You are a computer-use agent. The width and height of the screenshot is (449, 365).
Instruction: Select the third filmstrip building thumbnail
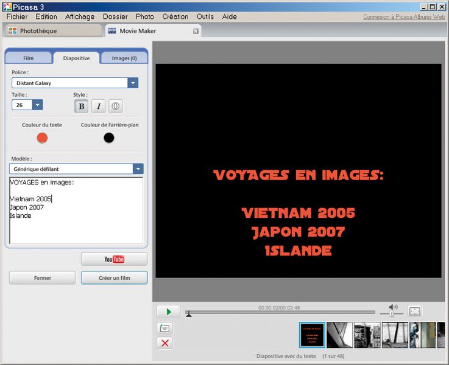click(367, 335)
